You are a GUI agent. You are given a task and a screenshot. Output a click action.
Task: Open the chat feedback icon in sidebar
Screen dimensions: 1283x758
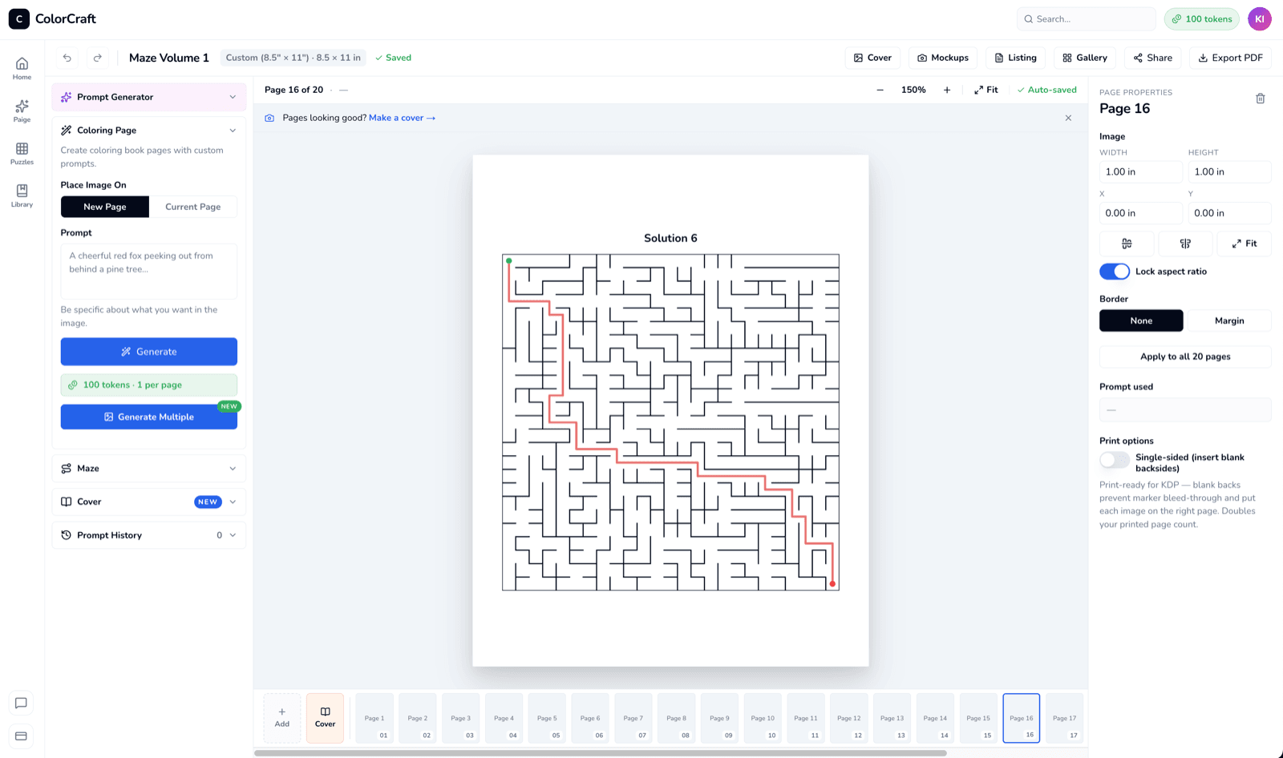(22, 703)
